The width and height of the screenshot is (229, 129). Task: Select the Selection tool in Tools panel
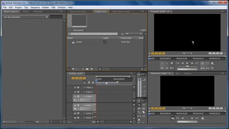[139, 105]
